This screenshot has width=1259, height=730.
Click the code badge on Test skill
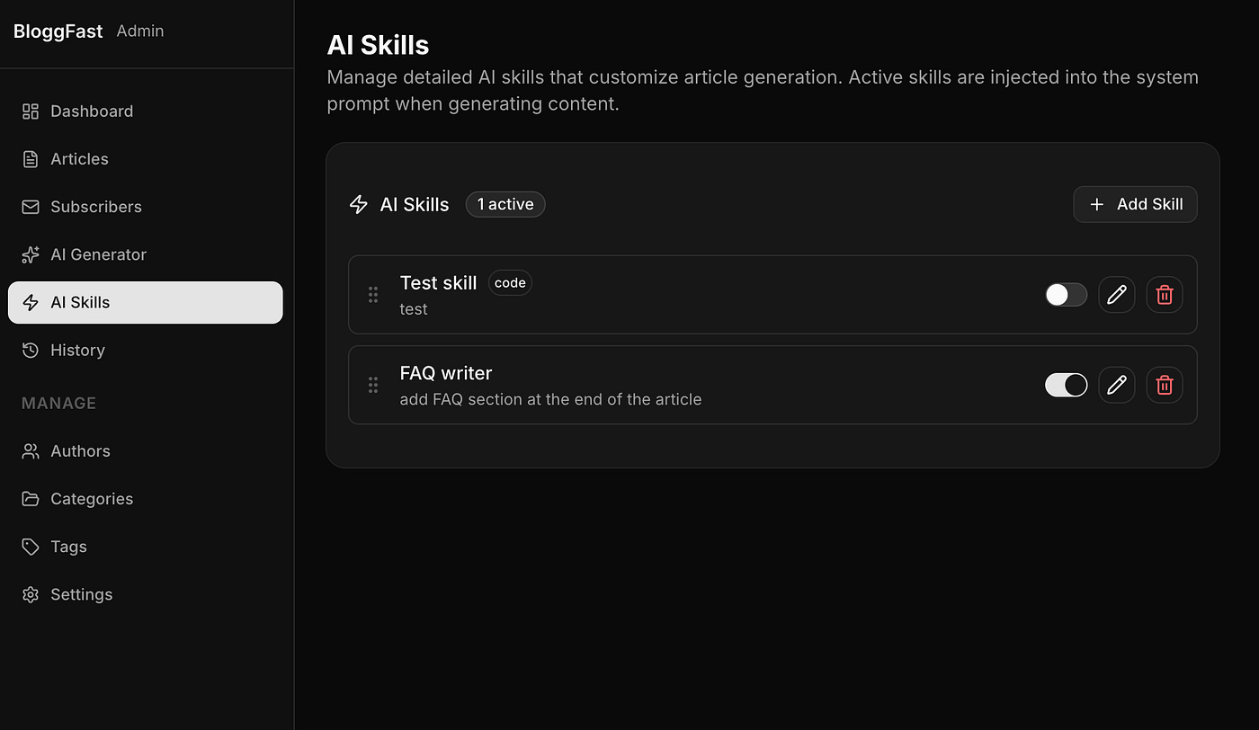coord(510,282)
